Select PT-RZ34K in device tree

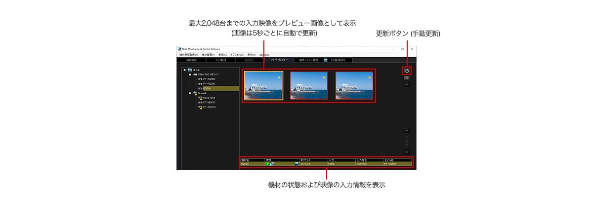pyautogui.click(x=210, y=84)
